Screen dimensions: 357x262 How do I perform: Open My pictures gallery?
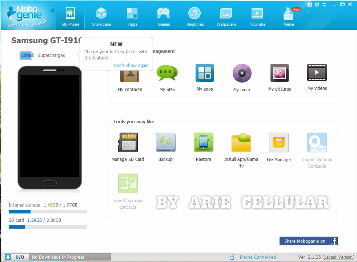click(x=279, y=78)
